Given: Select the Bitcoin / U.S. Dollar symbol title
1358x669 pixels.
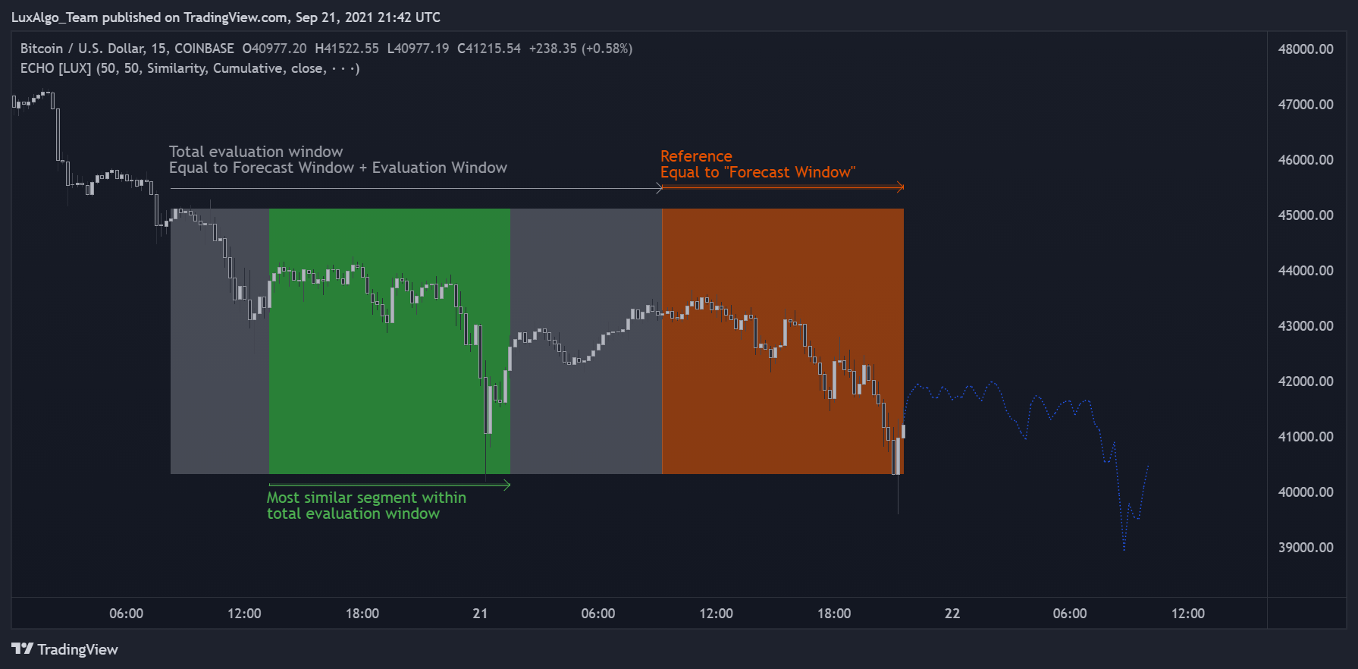Looking at the screenshot, I should pos(83,49).
